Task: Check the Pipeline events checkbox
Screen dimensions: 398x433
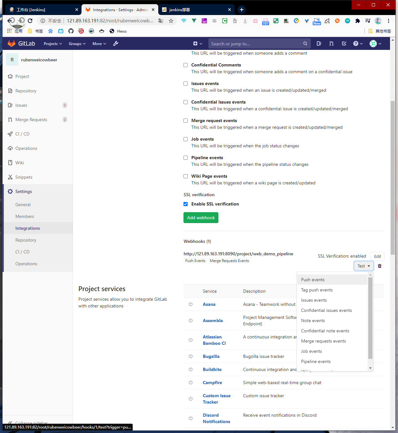Action: pos(185,158)
